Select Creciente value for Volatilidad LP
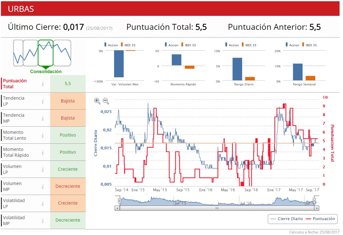 (68, 203)
